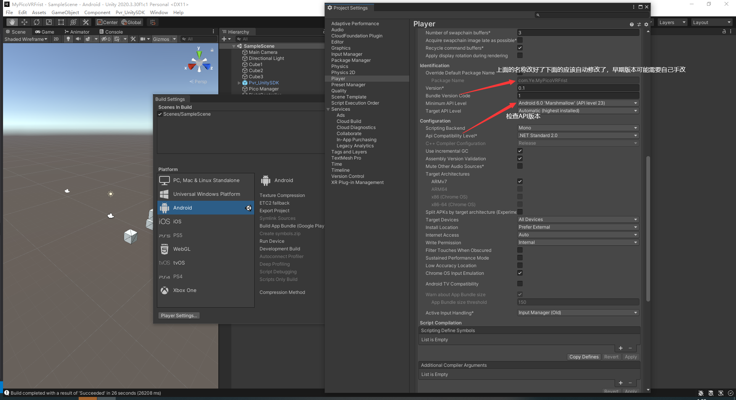736x400 pixels.
Task: Click the scene orientation gizmo
Action: point(199,62)
